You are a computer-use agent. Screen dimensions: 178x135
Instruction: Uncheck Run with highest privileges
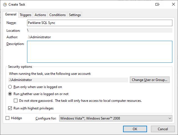click(10, 108)
